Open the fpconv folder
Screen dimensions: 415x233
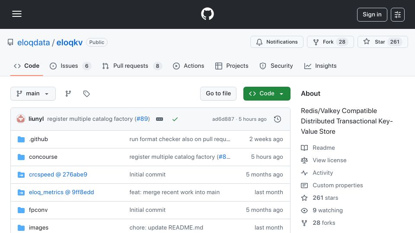point(38,210)
